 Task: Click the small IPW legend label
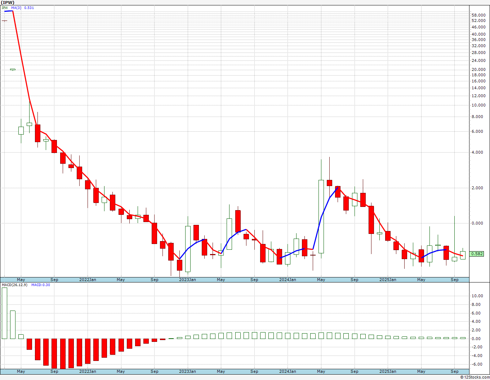pyautogui.click(x=5, y=8)
